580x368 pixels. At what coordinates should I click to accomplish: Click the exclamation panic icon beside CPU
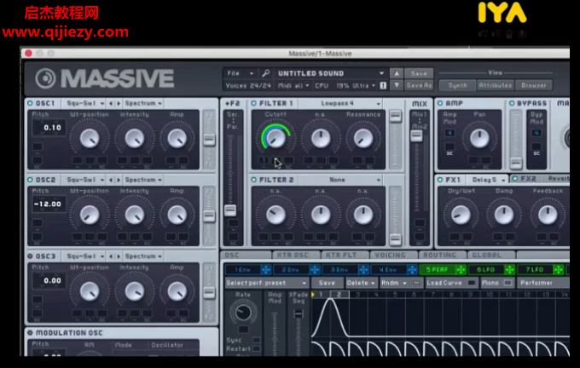coord(383,85)
